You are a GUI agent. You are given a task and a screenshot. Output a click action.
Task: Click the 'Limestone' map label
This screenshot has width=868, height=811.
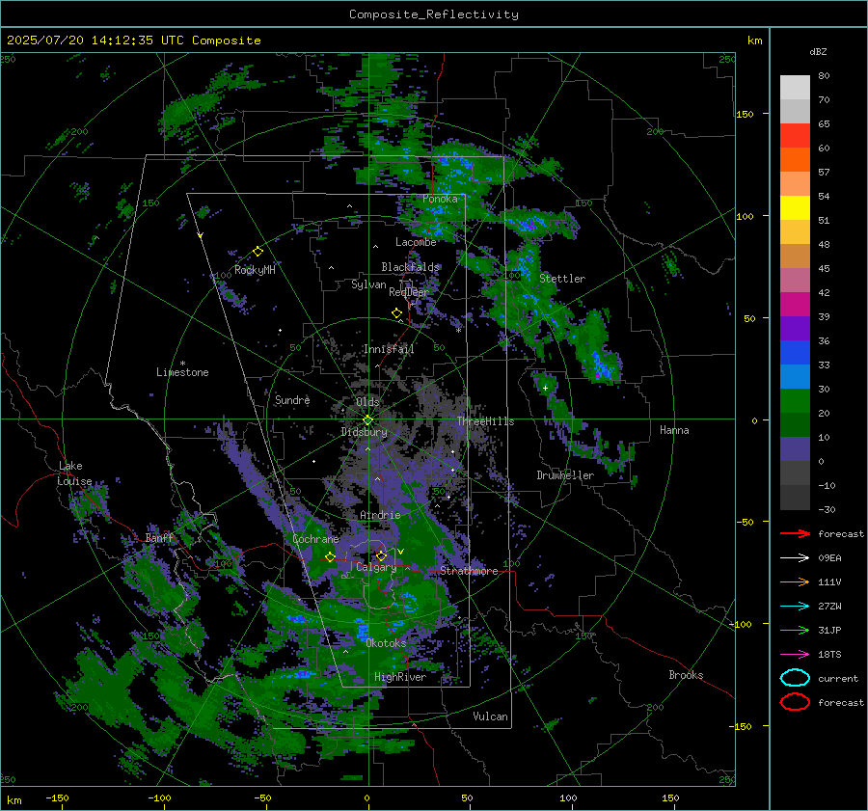[x=182, y=372]
